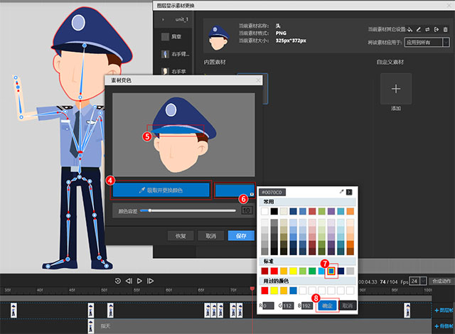The image size is (455, 334).
Task: Click the hex color code field
Action: point(273,192)
